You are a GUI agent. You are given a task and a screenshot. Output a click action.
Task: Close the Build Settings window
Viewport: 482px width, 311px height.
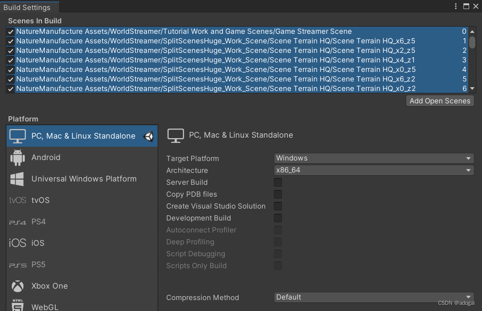[476, 6]
